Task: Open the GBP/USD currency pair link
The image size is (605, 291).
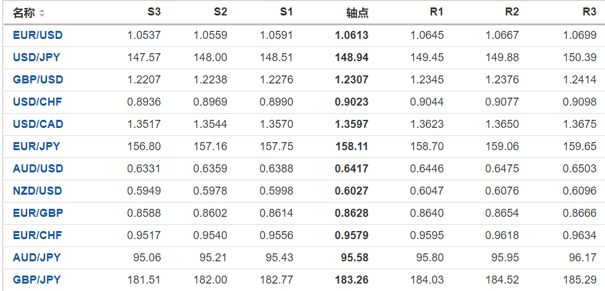Action: (x=38, y=80)
